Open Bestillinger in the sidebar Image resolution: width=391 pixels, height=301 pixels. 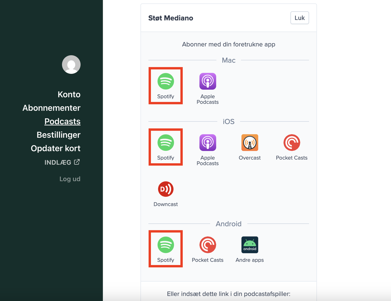[59, 135]
